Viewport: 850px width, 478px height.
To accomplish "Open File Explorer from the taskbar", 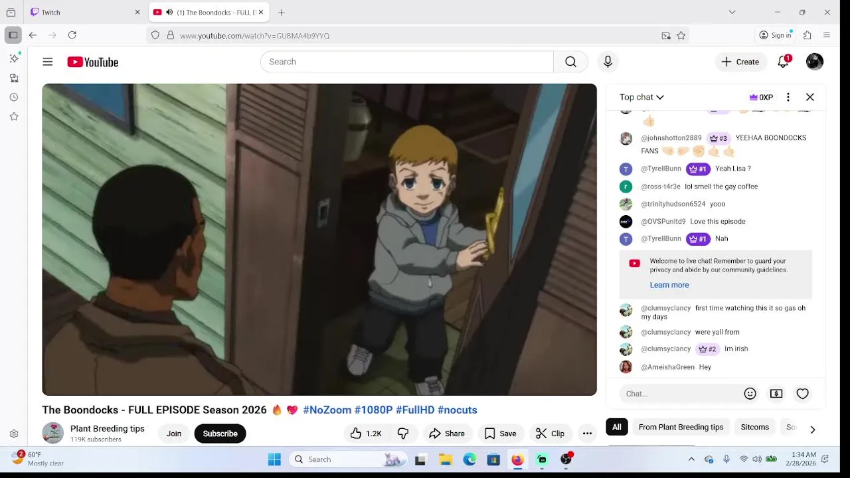I will click(446, 459).
